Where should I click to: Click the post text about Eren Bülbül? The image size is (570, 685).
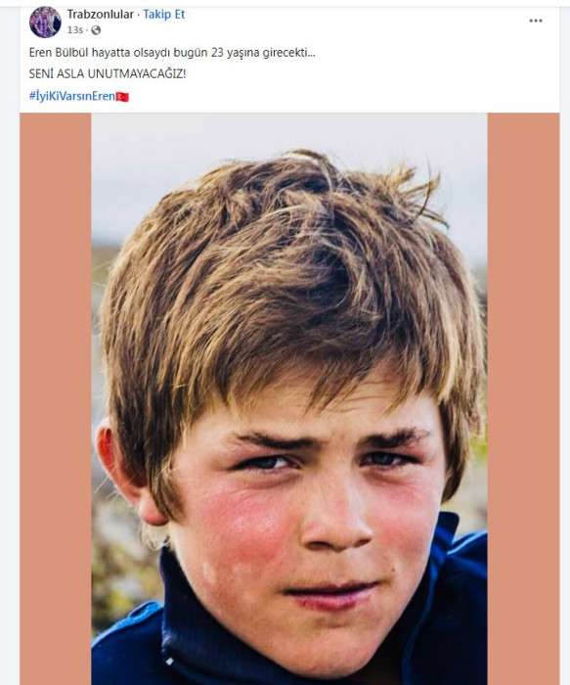click(172, 53)
